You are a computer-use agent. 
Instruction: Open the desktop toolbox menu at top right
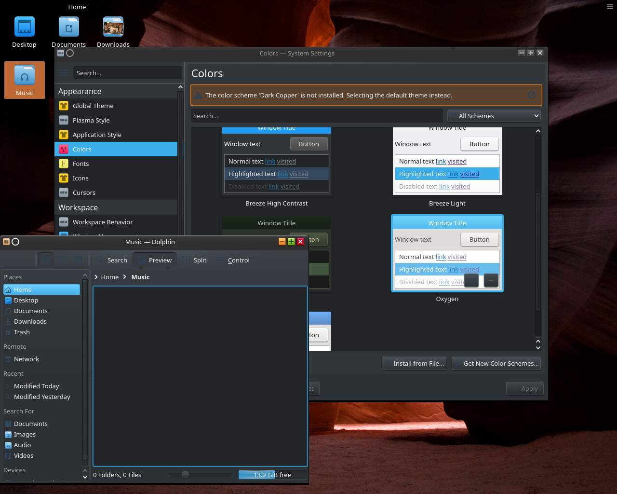coord(610,7)
